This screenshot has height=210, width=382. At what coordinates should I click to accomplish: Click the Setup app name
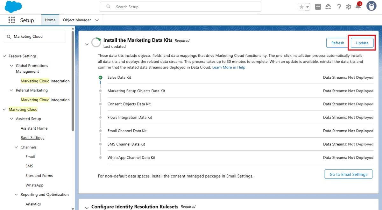27,20
